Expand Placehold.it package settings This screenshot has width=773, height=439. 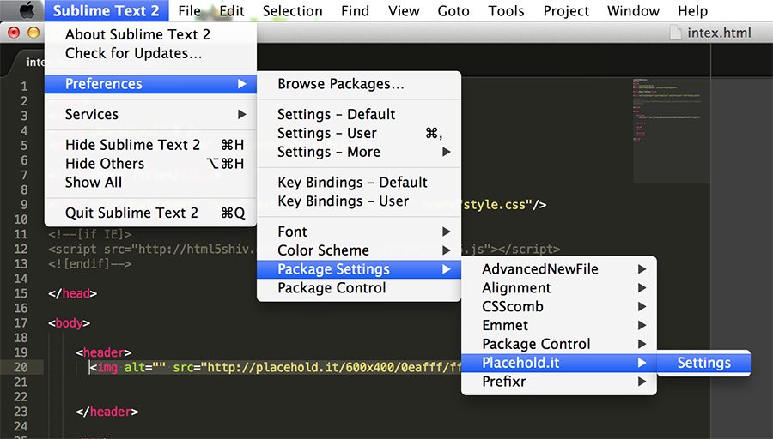pyautogui.click(x=559, y=362)
